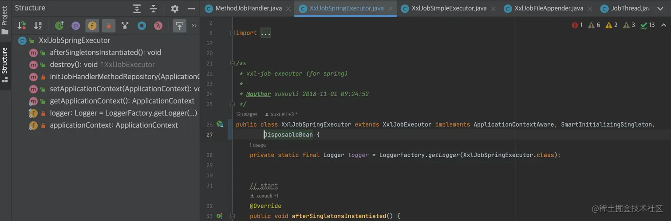Screen dimensions: 671x221
Task: Select setApplicationContext method in Structure
Action: [x=125, y=89]
